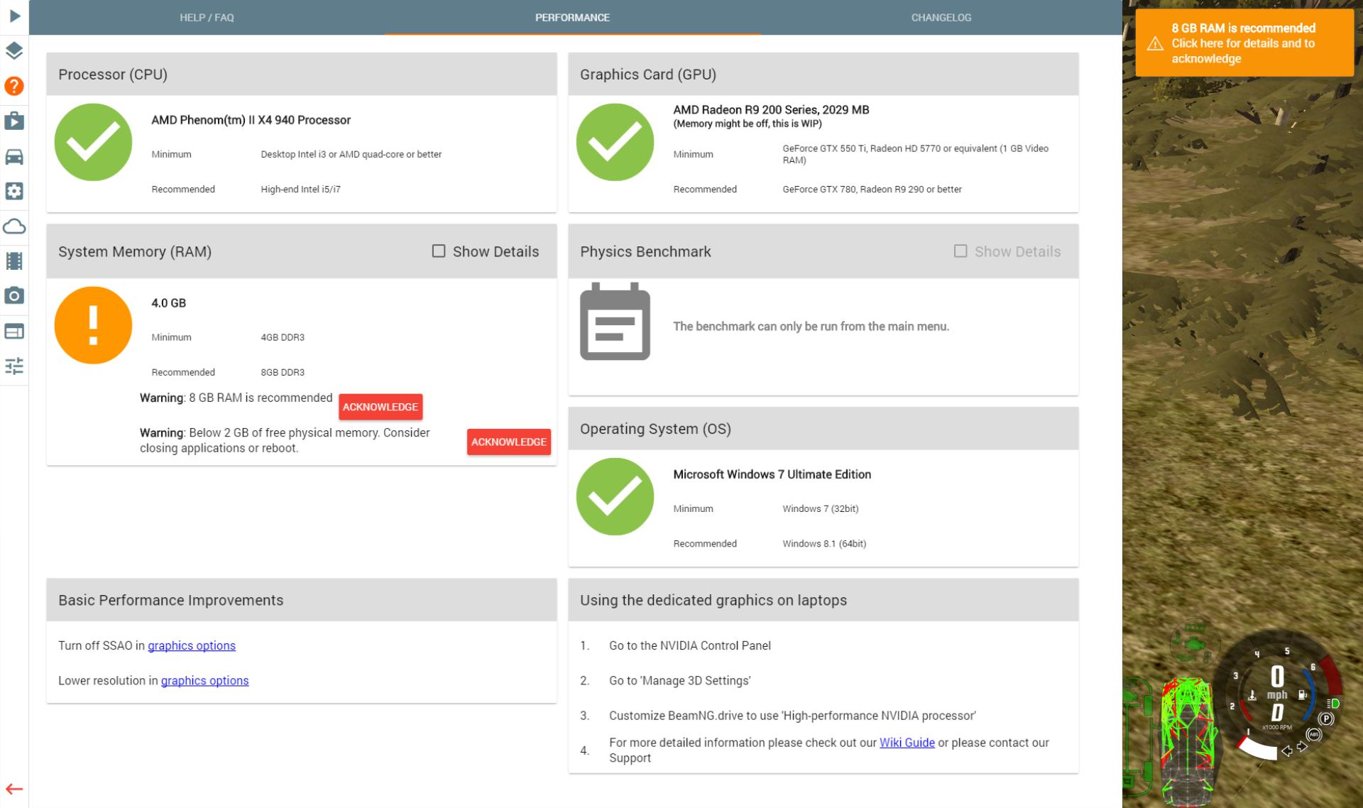Open the gear puzzle settings icon
This screenshot has width=1363, height=808.
[14, 191]
